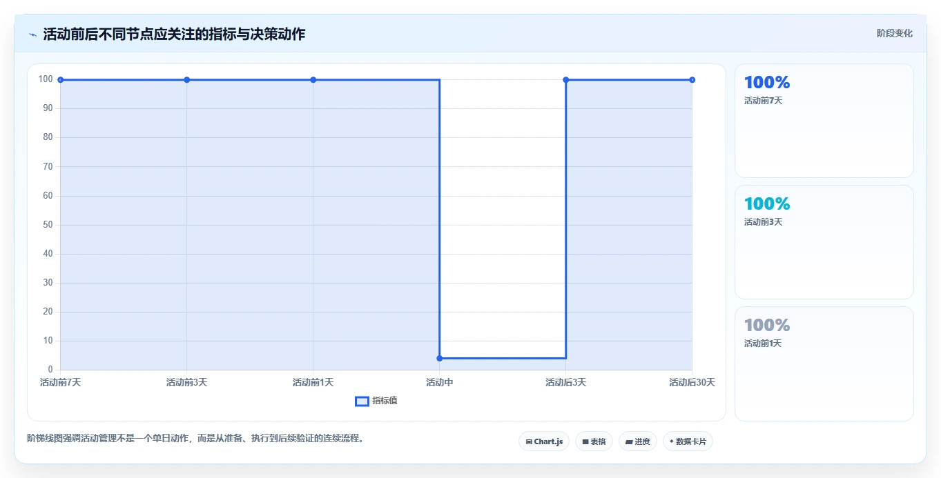Click the x-axis label 活动前7天
This screenshot has height=478, width=941.
(61, 382)
